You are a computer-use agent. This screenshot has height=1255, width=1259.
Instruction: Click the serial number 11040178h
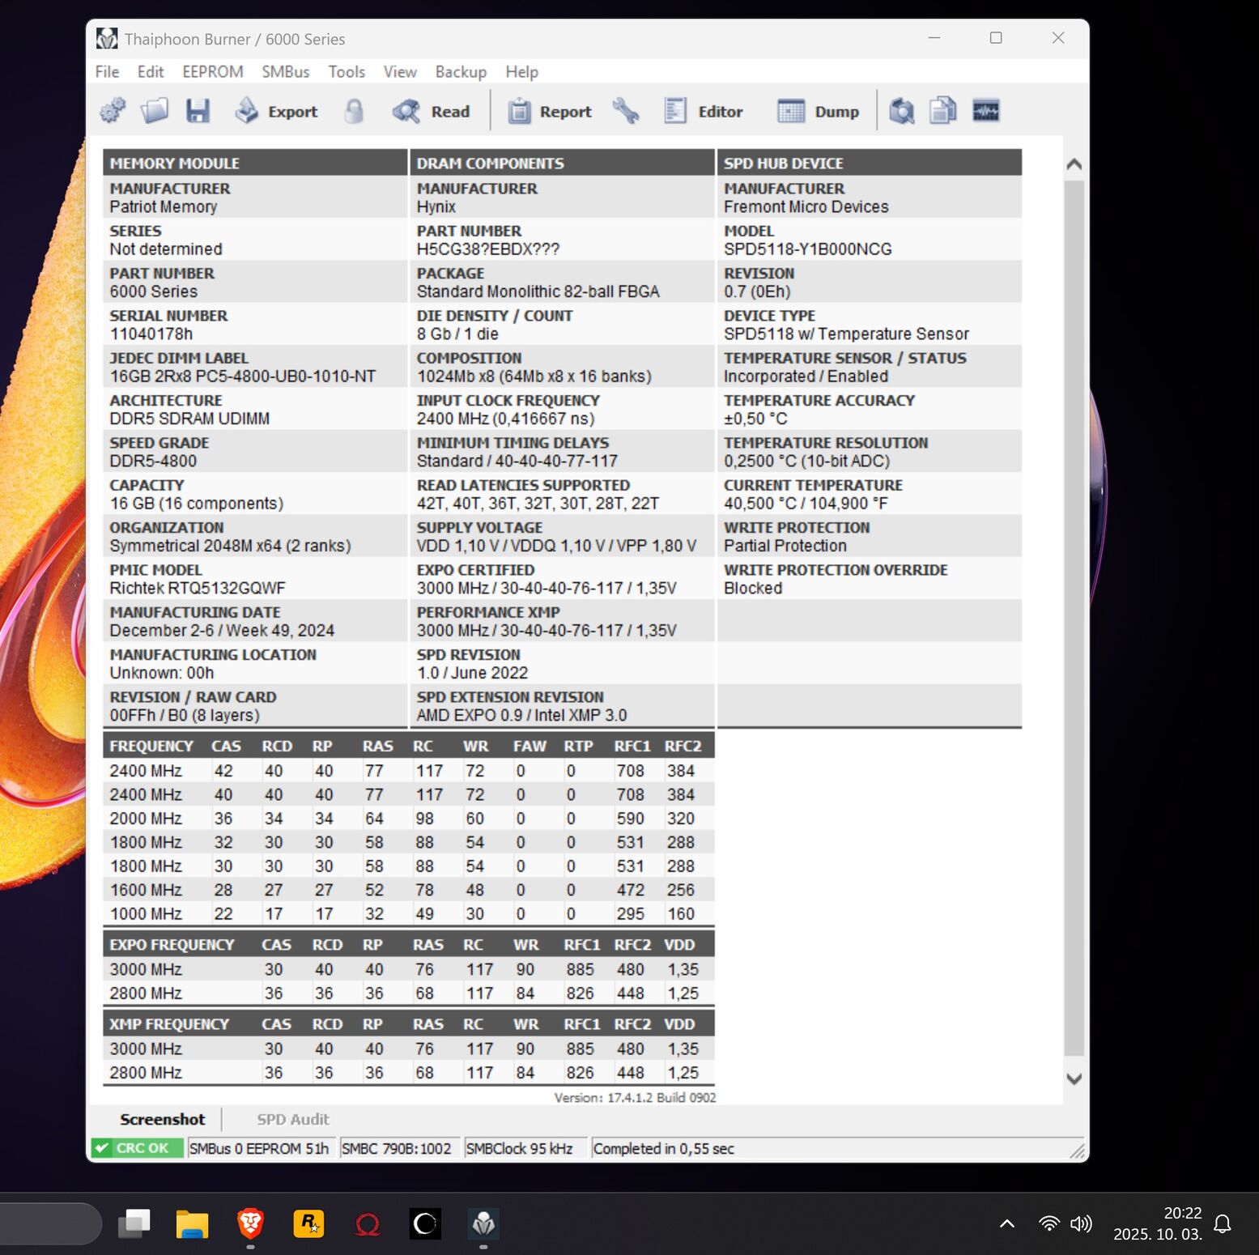point(151,334)
